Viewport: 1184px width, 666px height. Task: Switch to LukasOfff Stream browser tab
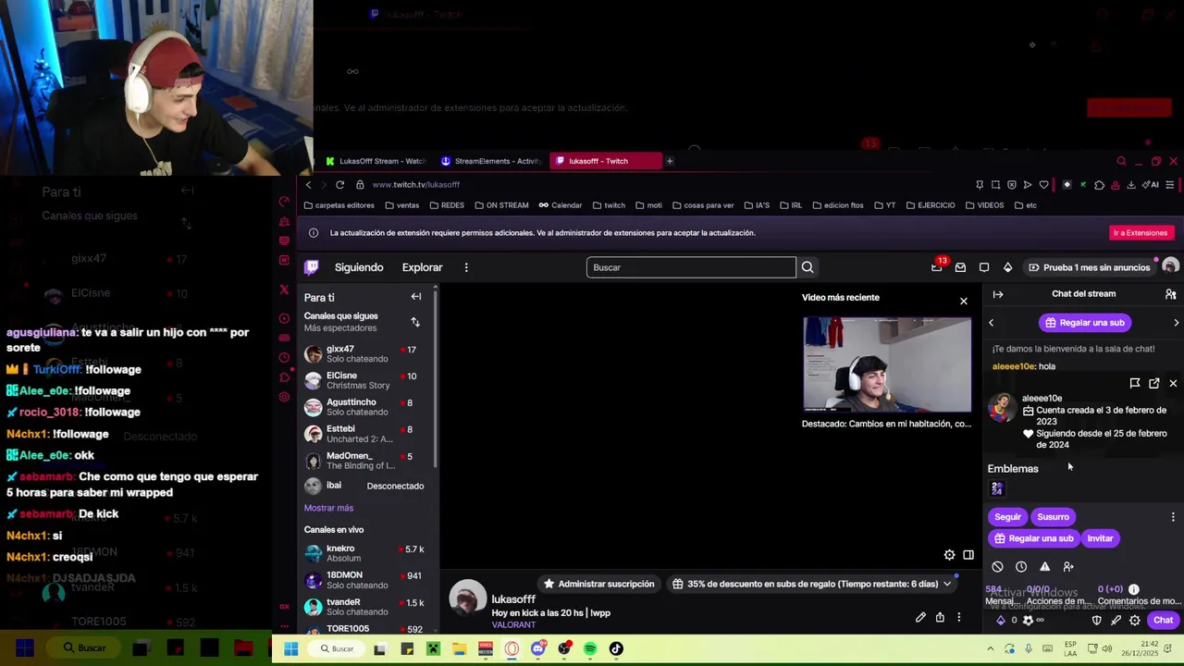pos(376,161)
